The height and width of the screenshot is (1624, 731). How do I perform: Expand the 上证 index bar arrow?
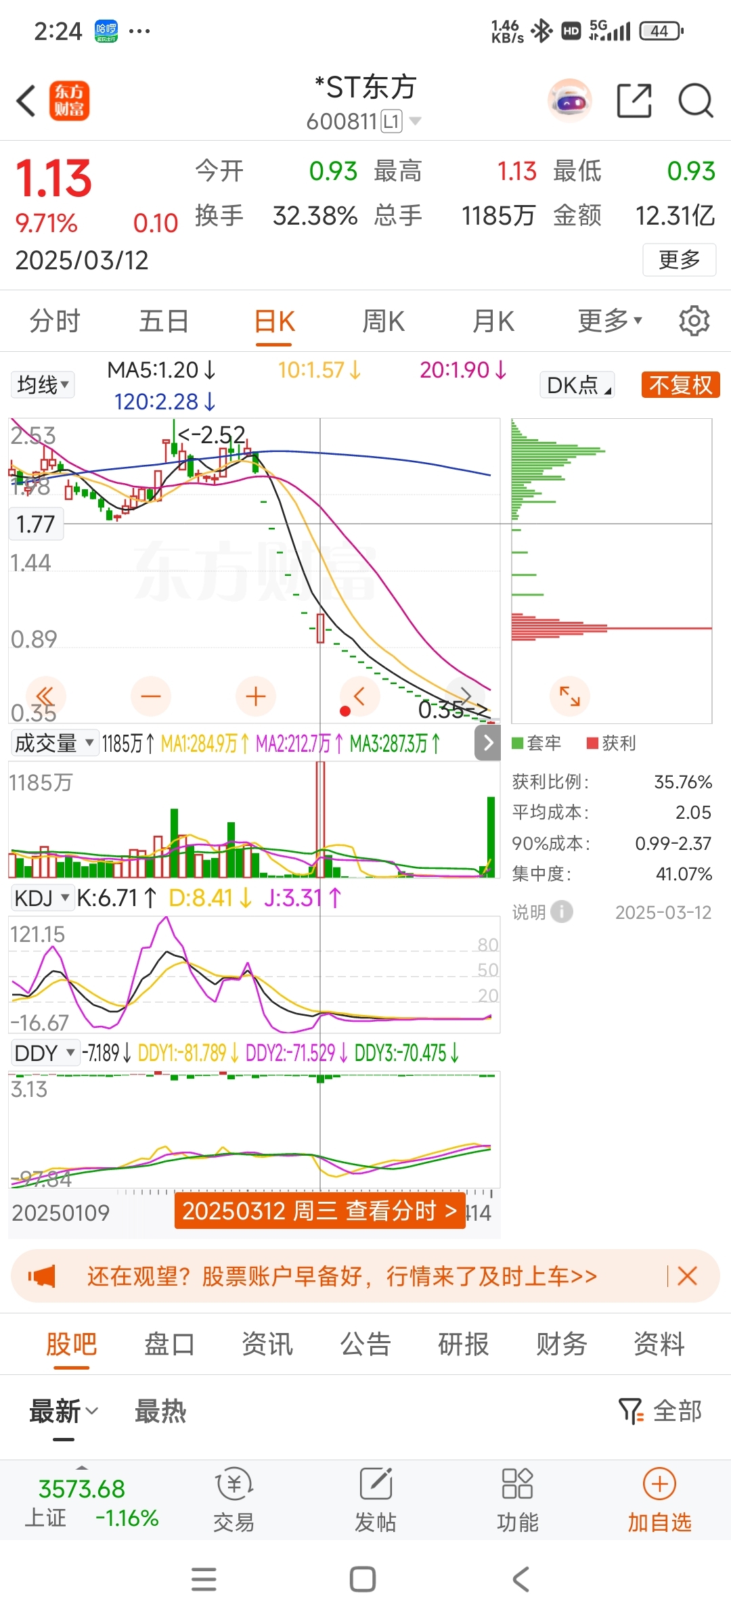point(82,1467)
